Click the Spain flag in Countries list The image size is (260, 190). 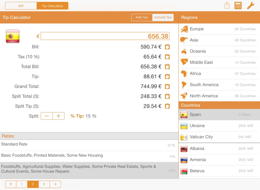184,114
